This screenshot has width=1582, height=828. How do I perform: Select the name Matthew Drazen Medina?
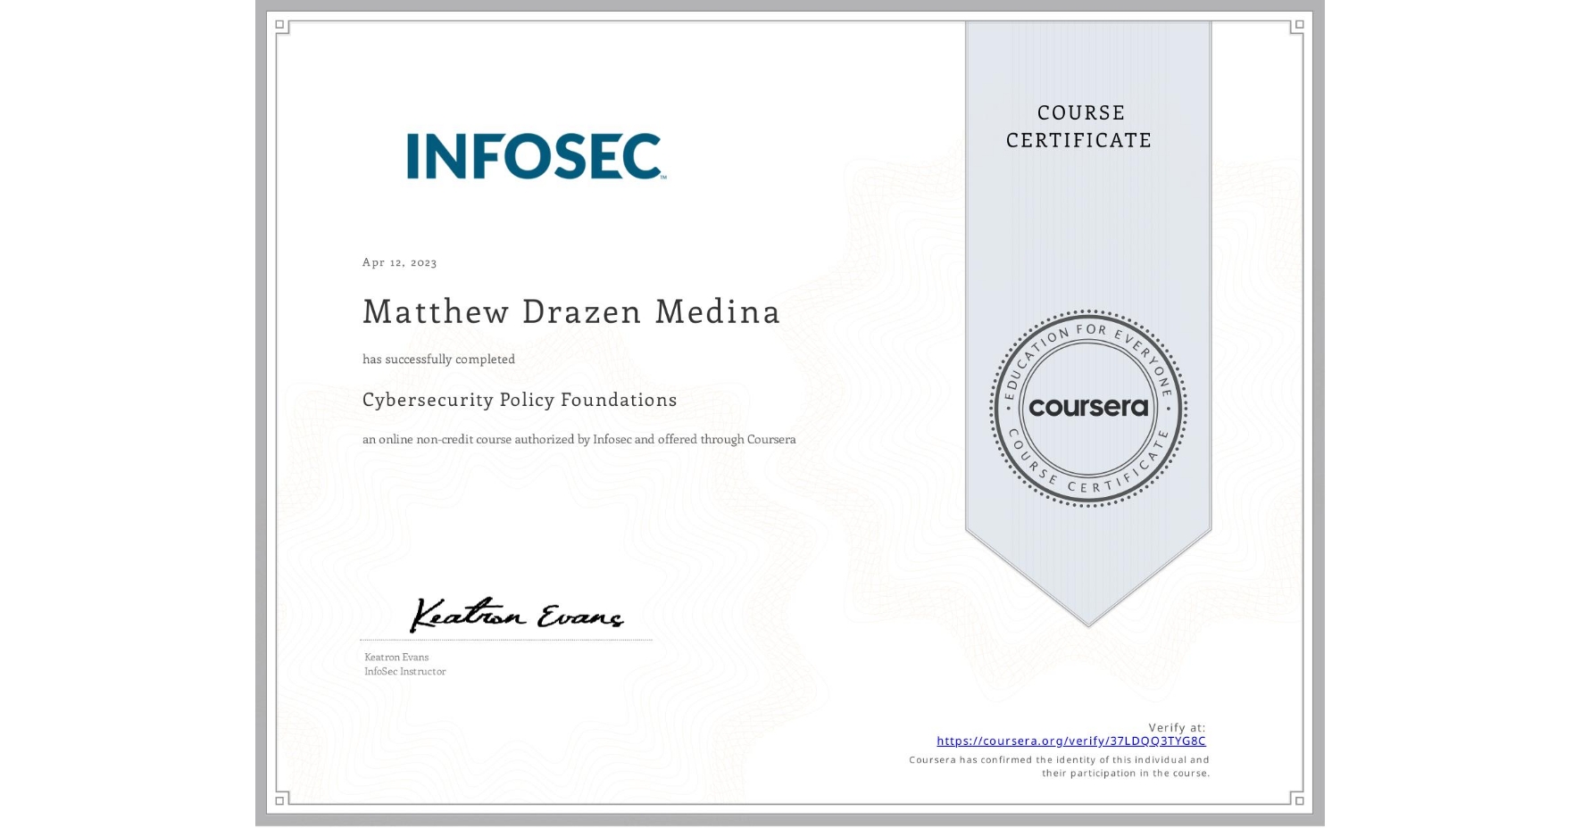(x=570, y=312)
